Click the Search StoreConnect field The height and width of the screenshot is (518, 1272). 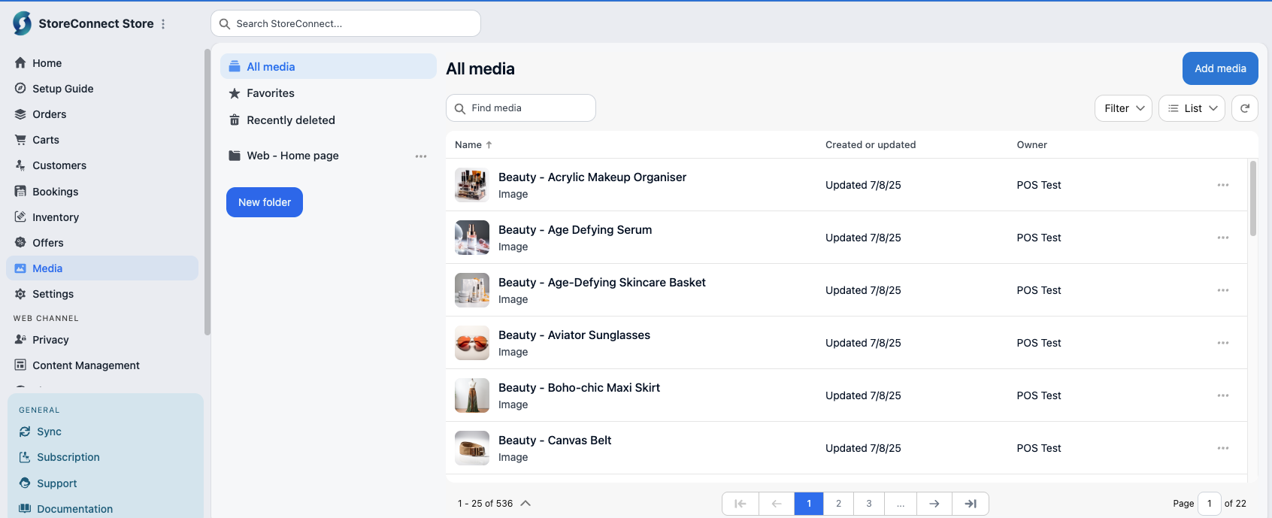(x=346, y=23)
